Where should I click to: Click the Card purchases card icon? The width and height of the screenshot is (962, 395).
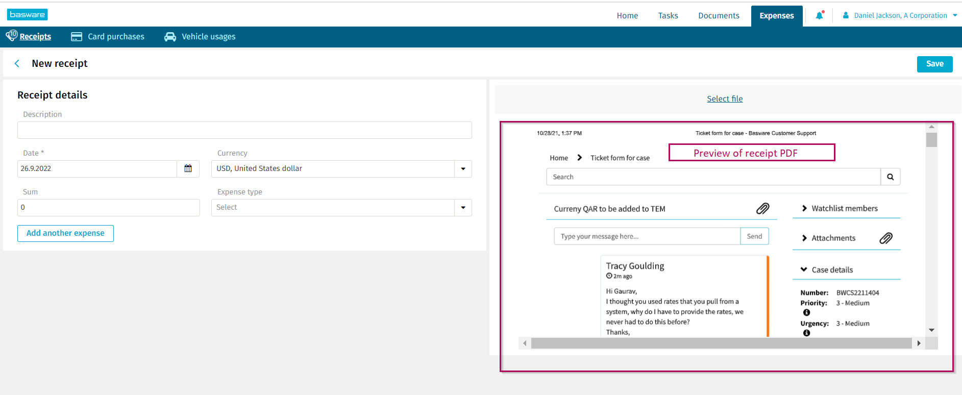77,37
